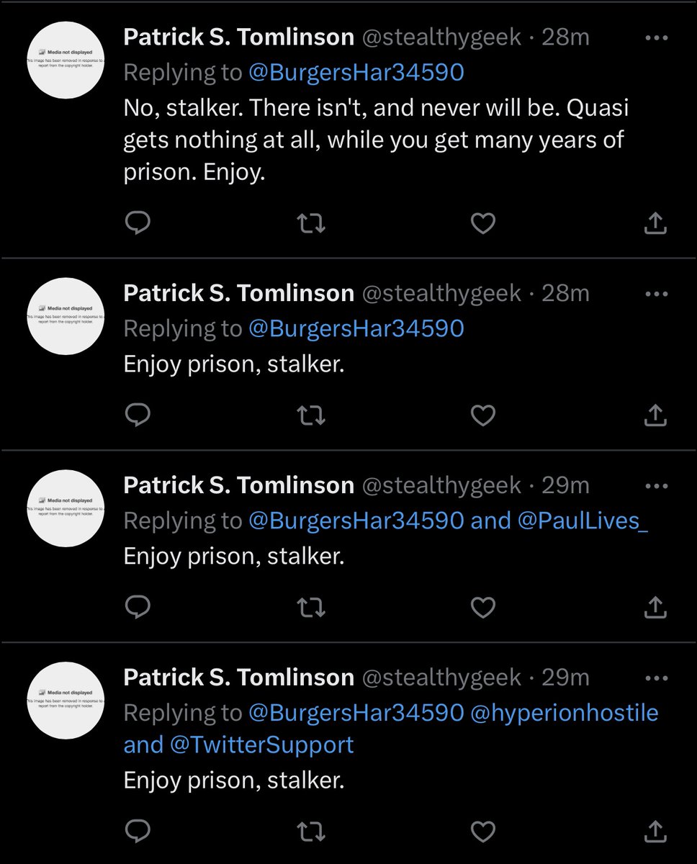Share the tweet replying to @PaulLives_

(x=655, y=608)
